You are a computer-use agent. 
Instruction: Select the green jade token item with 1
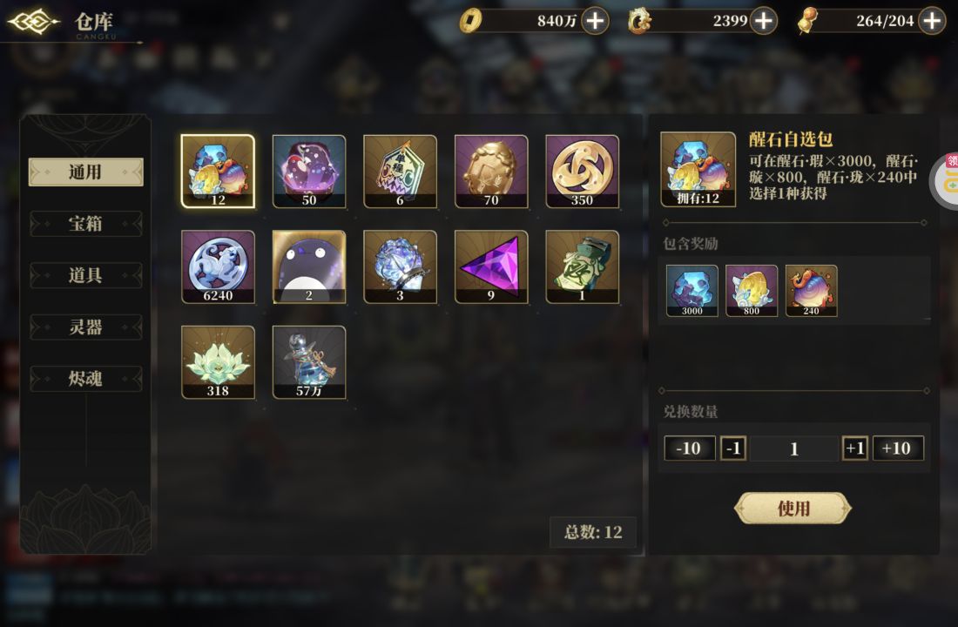pyautogui.click(x=583, y=266)
